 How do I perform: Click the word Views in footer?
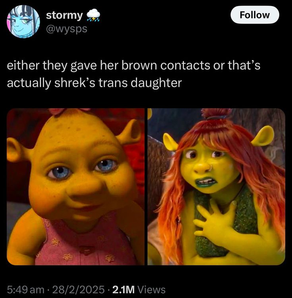pos(151,290)
